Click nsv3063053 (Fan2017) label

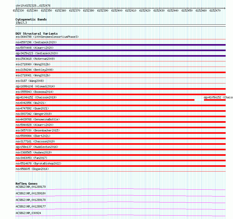31,158
